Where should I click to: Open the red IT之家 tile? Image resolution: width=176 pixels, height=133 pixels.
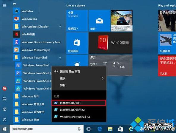[167, 66]
